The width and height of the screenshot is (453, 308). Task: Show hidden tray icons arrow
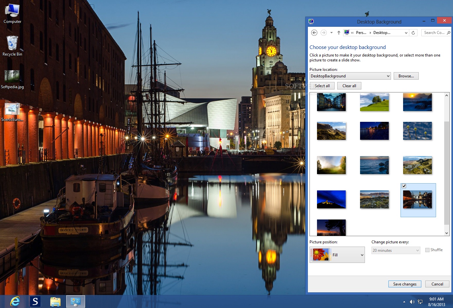(x=404, y=302)
